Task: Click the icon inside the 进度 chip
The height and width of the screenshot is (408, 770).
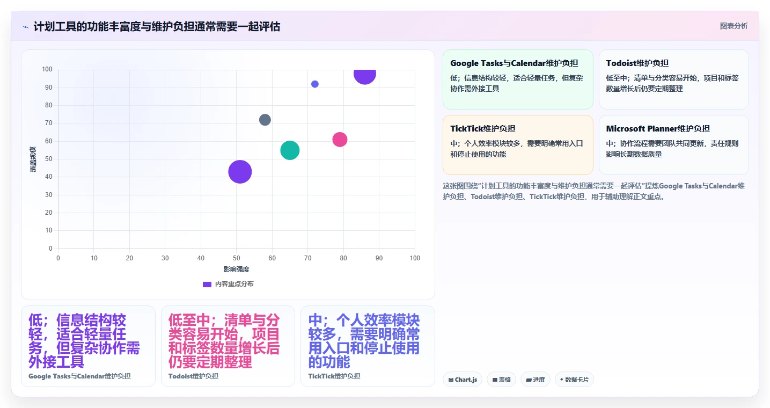Action: tap(529, 380)
